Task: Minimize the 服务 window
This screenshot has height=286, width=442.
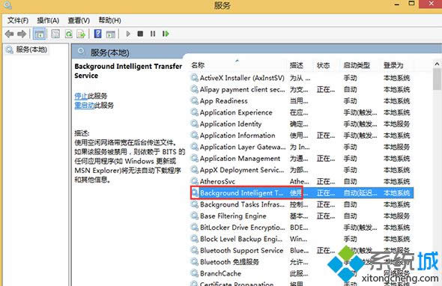Action: tap(396, 4)
